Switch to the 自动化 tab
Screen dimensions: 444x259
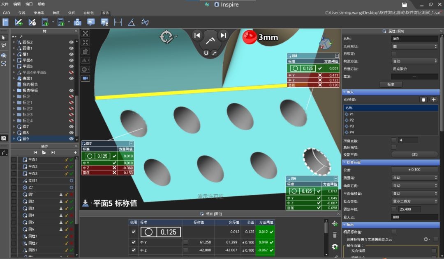click(x=88, y=13)
